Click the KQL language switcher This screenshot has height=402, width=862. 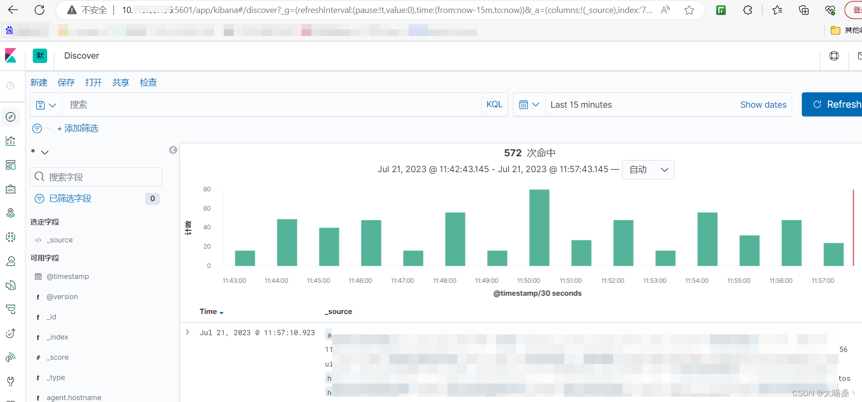point(494,104)
